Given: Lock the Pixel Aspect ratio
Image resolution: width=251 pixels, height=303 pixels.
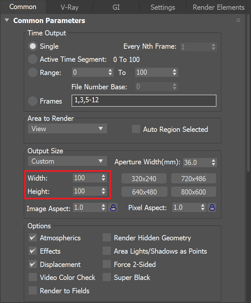Looking at the screenshot, I should pyautogui.click(x=211, y=207).
